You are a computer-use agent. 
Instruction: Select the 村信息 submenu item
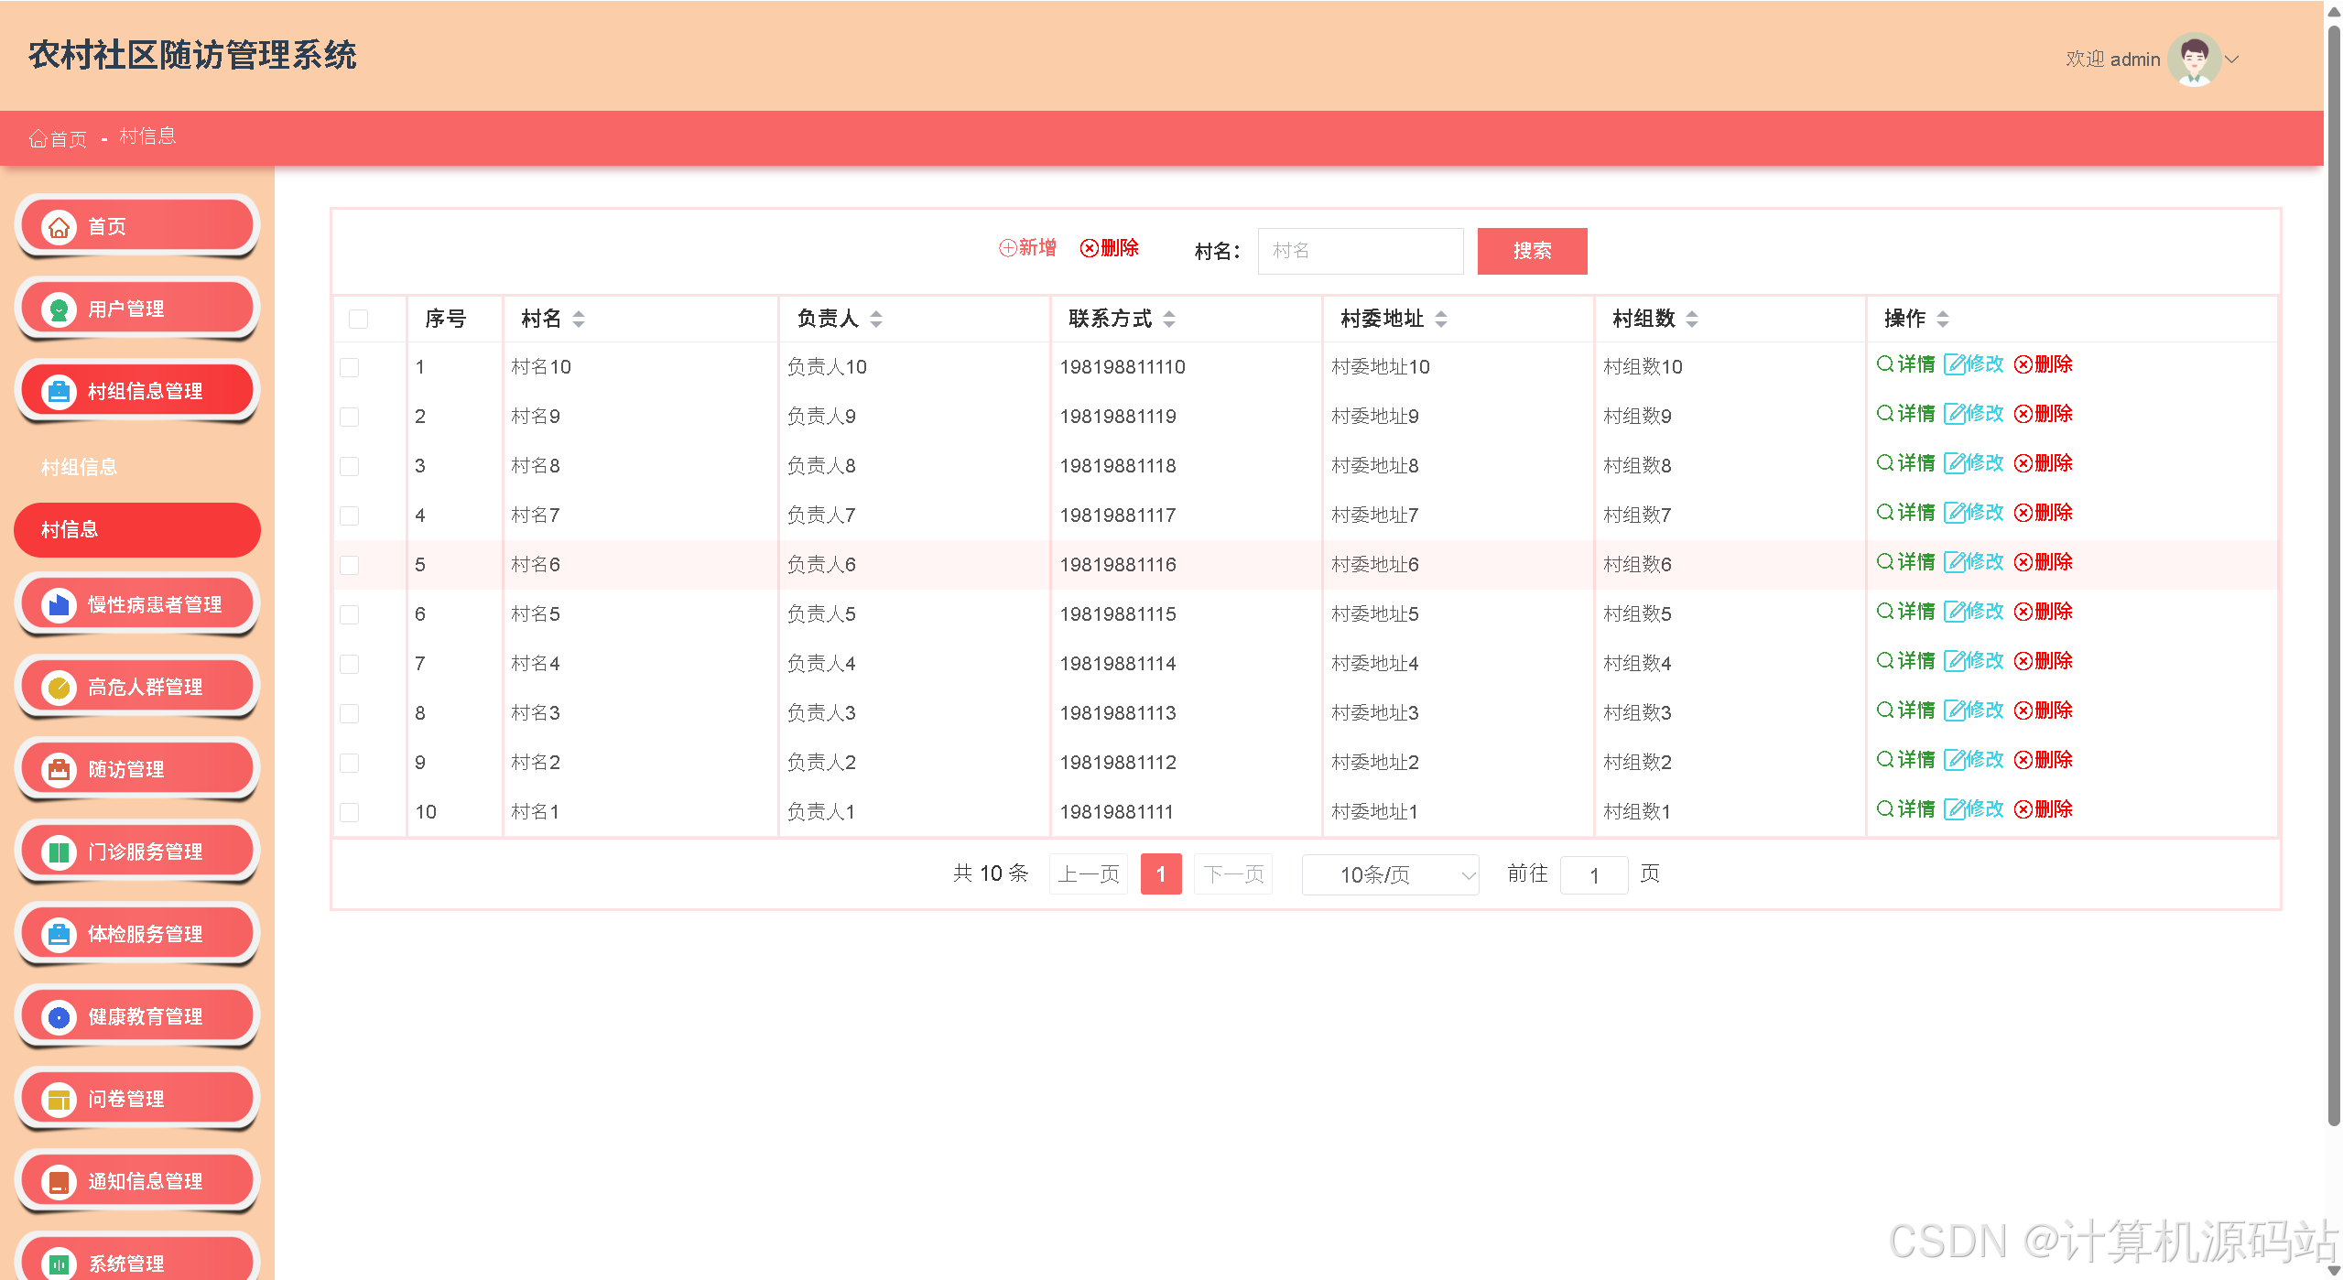click(137, 529)
